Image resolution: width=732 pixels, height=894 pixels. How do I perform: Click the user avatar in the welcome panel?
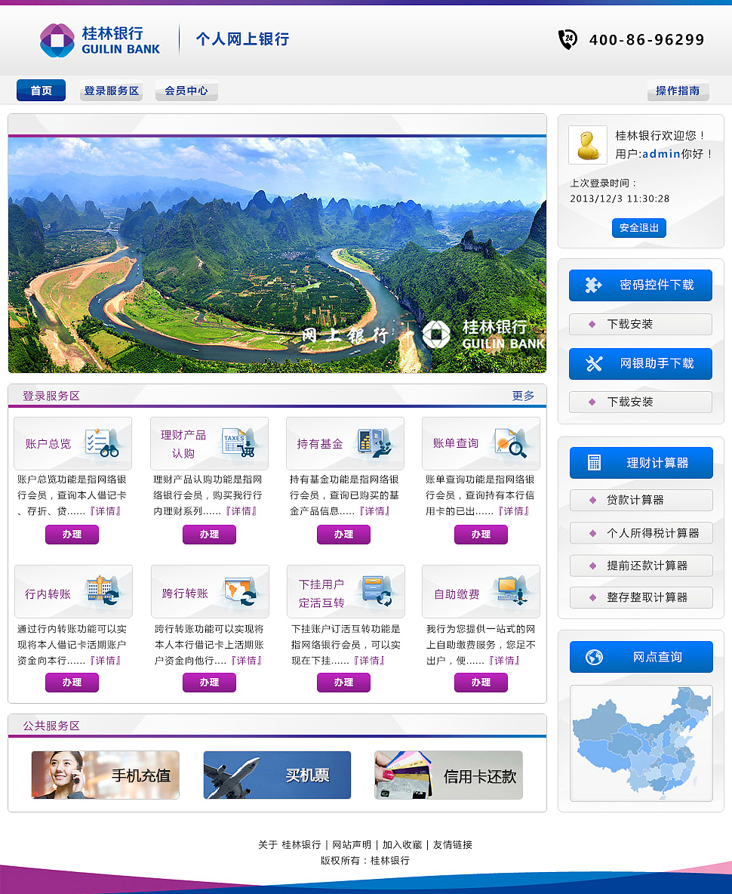[588, 144]
